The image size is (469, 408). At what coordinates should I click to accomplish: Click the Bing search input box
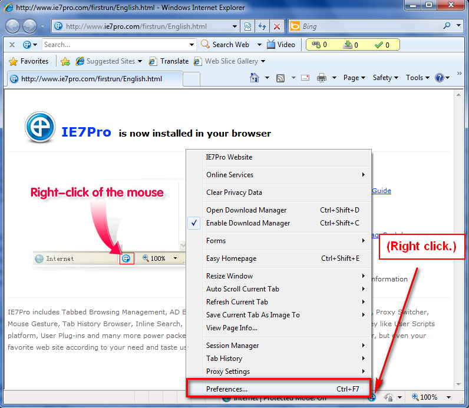point(371,26)
